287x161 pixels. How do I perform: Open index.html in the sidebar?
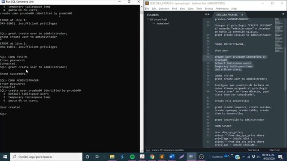click(162, 23)
